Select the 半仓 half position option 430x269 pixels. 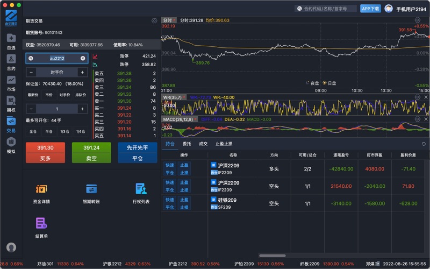pyautogui.click(x=49, y=131)
